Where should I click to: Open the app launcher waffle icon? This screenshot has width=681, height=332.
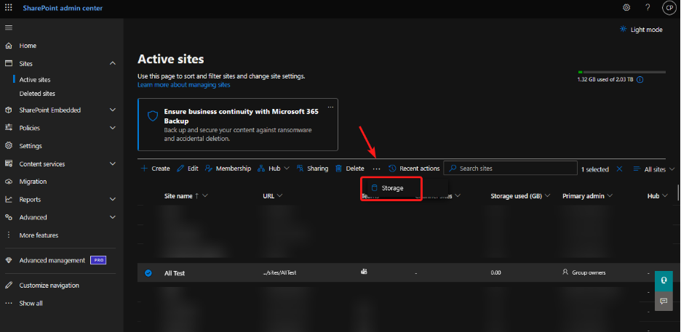[x=9, y=7]
